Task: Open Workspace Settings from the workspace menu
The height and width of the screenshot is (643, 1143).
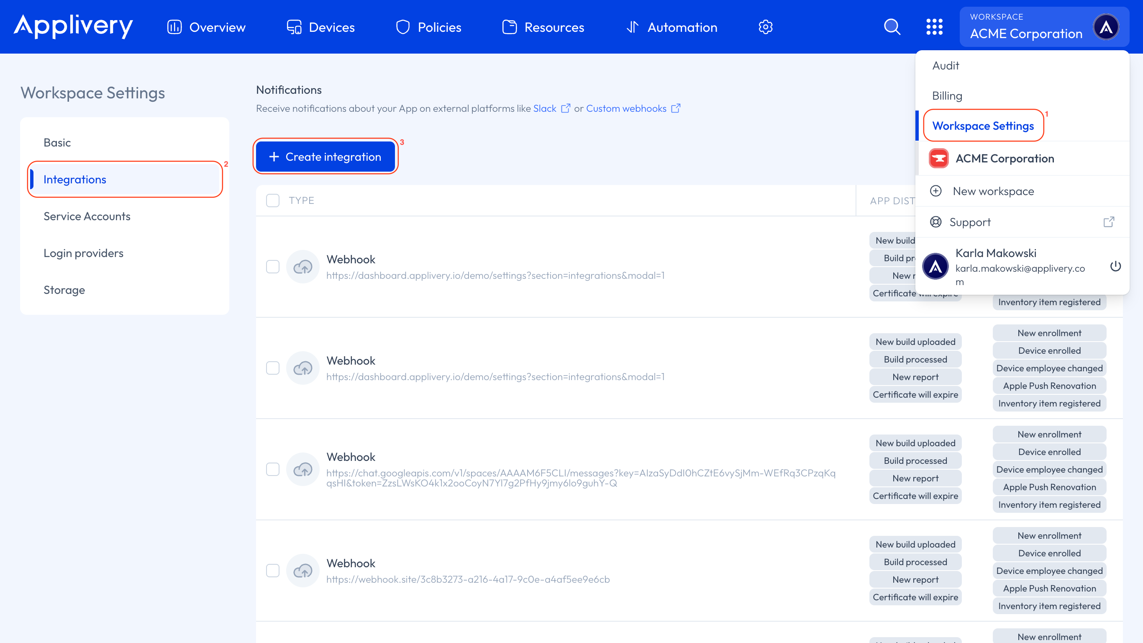Action: tap(983, 126)
